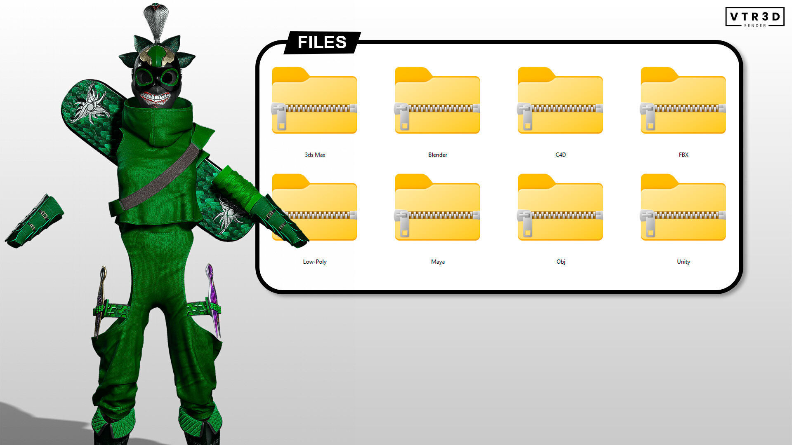Image resolution: width=792 pixels, height=445 pixels.
Task: Click the VTR3D Render logo
Action: pos(754,17)
